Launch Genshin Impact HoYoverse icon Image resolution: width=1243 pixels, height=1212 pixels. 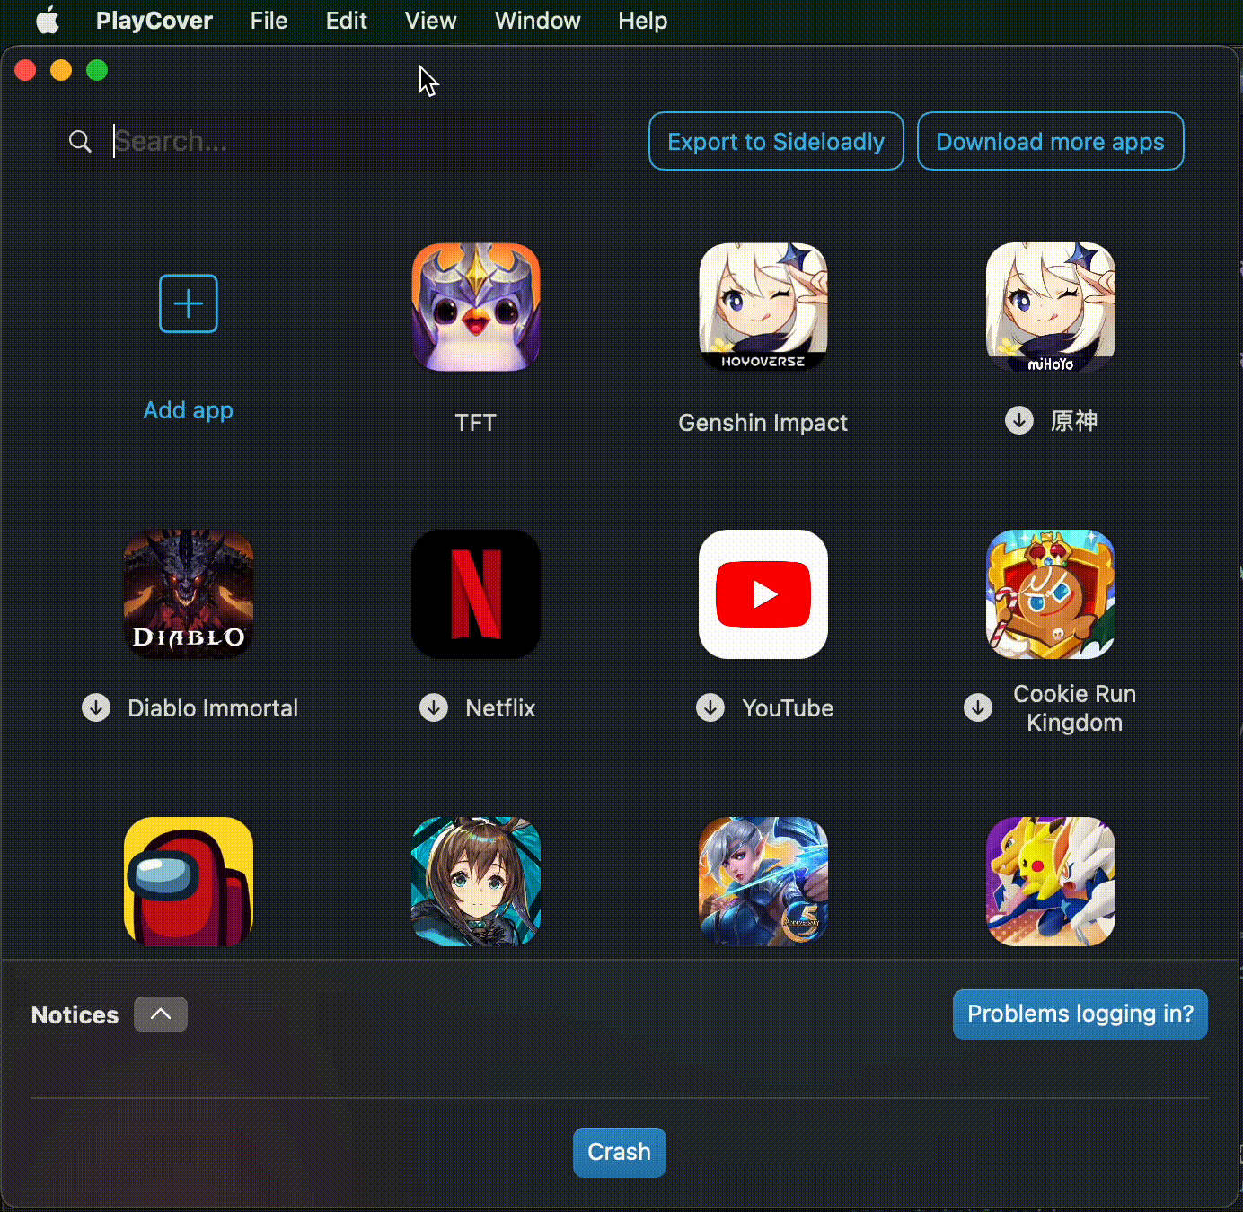pos(763,307)
